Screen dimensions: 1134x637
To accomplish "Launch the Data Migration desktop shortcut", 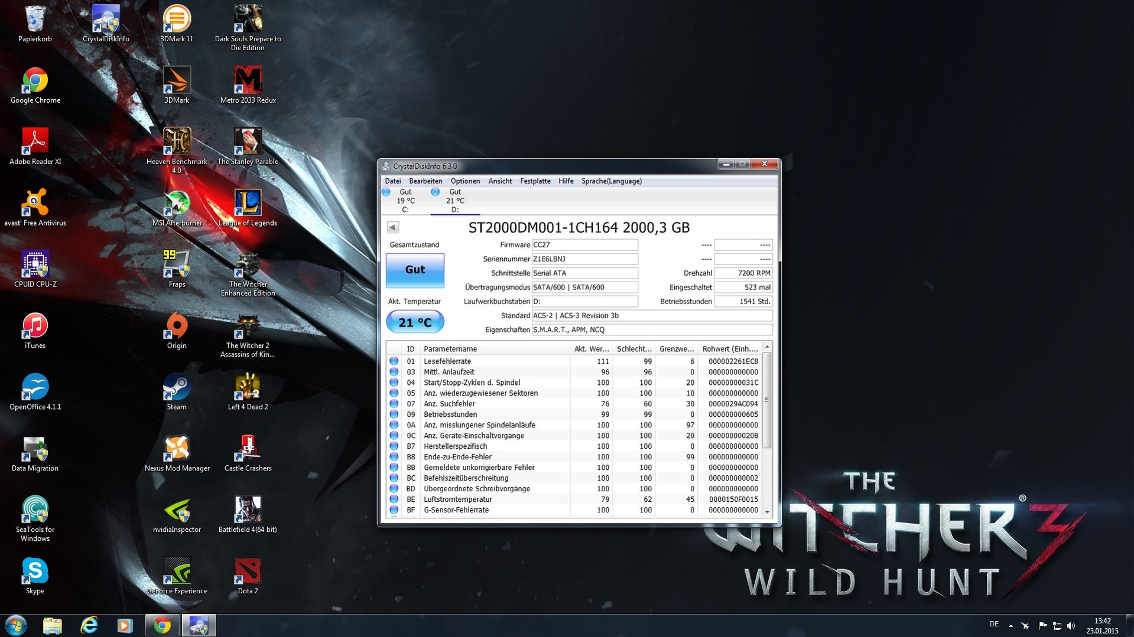I will pyautogui.click(x=35, y=453).
